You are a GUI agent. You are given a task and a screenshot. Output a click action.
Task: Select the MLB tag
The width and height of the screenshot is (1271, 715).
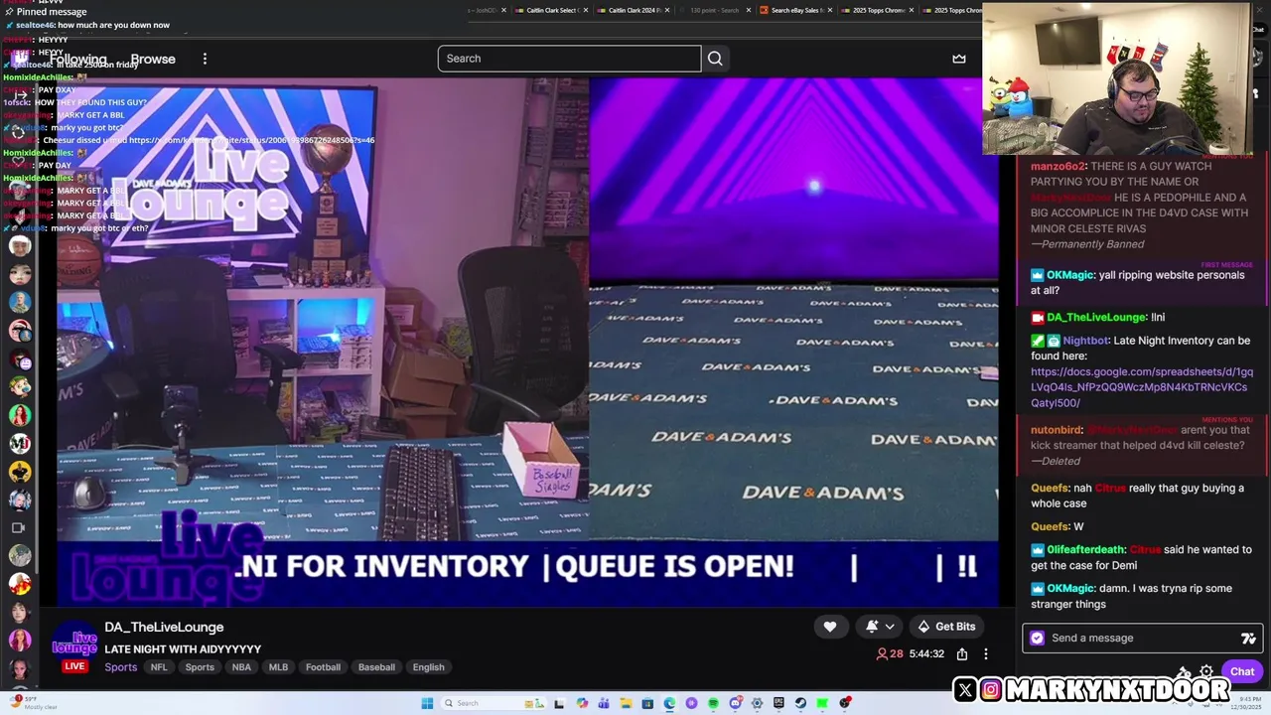coord(278,667)
